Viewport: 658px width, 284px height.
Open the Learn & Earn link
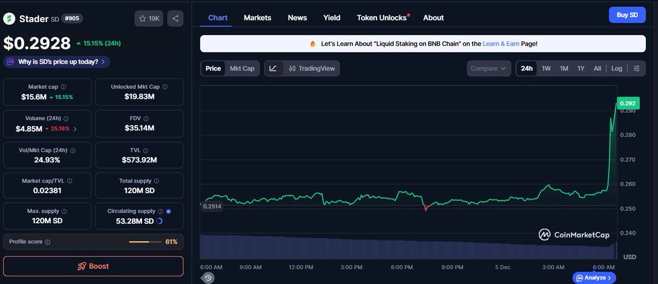pyautogui.click(x=501, y=44)
